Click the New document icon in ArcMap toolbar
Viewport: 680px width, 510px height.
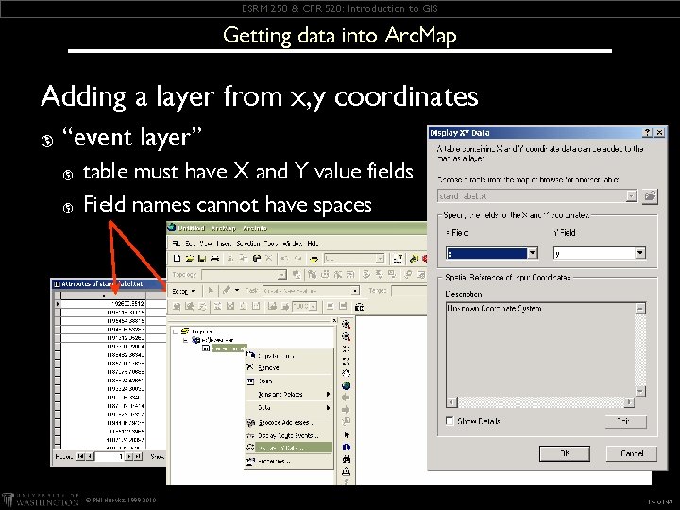click(x=177, y=259)
